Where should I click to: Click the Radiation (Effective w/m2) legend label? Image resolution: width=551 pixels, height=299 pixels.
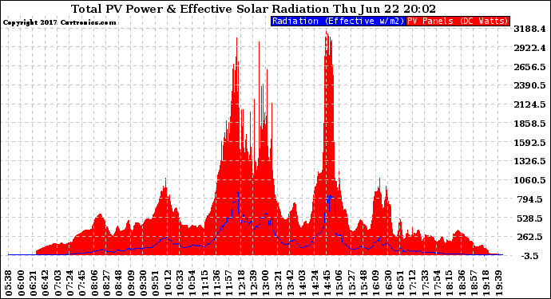click(x=339, y=21)
